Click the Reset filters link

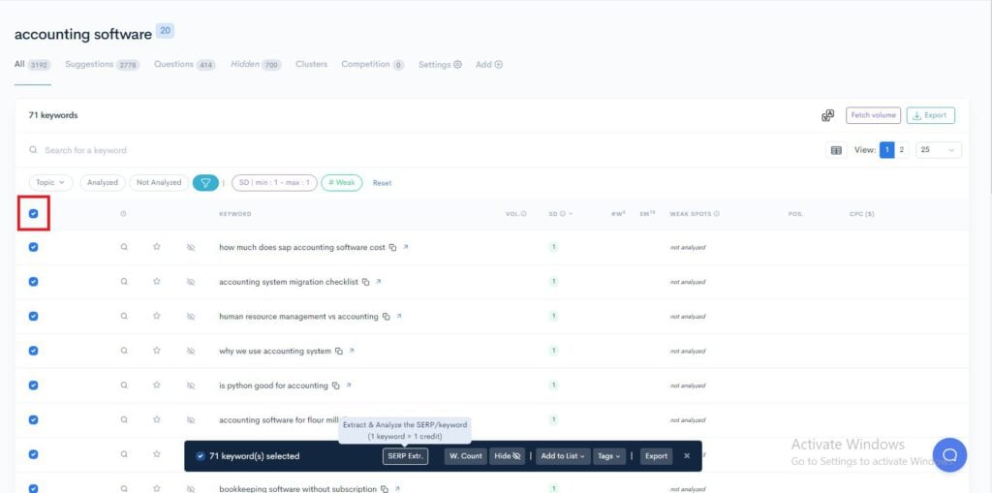[382, 183]
